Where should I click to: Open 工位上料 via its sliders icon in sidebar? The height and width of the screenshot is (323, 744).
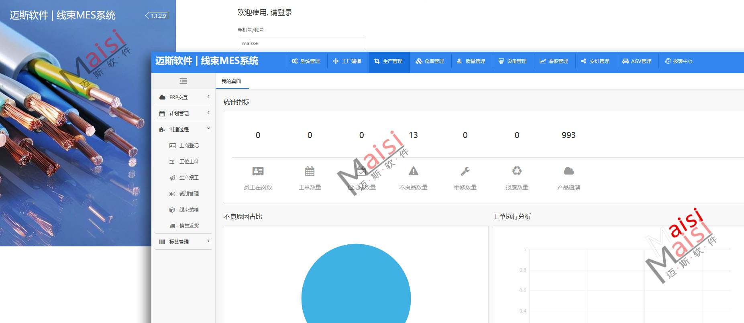coord(172,162)
